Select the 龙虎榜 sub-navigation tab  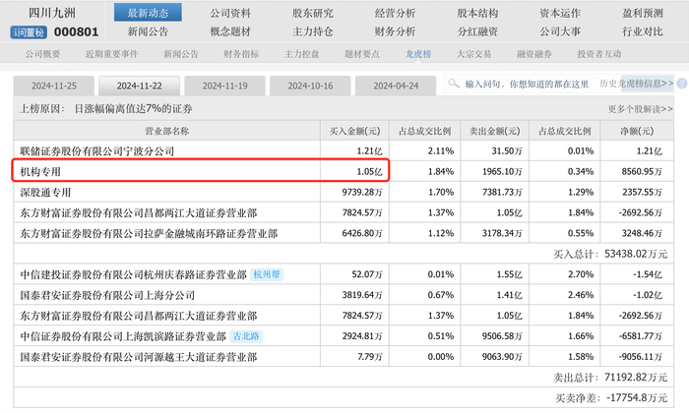(x=418, y=54)
